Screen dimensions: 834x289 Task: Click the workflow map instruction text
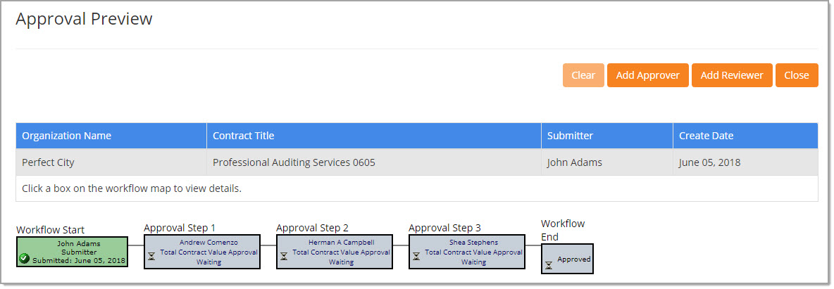pyautogui.click(x=132, y=188)
